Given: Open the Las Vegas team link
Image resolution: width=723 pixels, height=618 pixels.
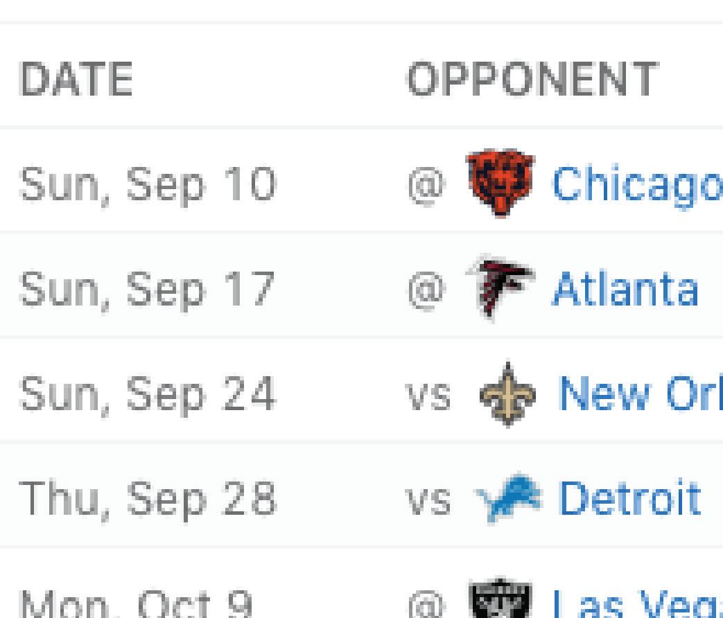Looking at the screenshot, I should pos(637,603).
